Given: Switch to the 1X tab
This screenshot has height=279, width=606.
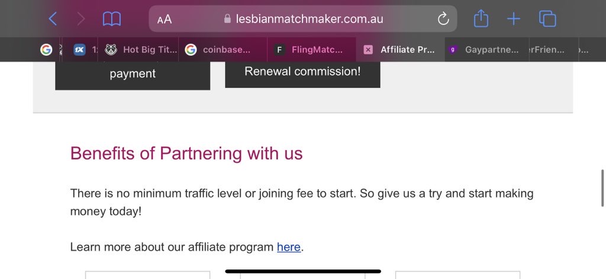Looking at the screenshot, I should point(85,50).
